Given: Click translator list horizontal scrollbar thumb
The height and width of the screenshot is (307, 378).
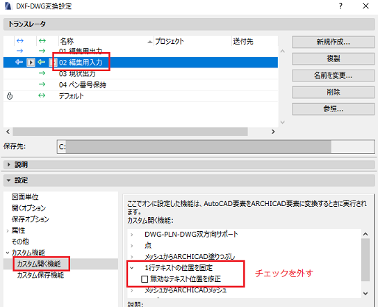Looking at the screenshot, I should 130,132.
